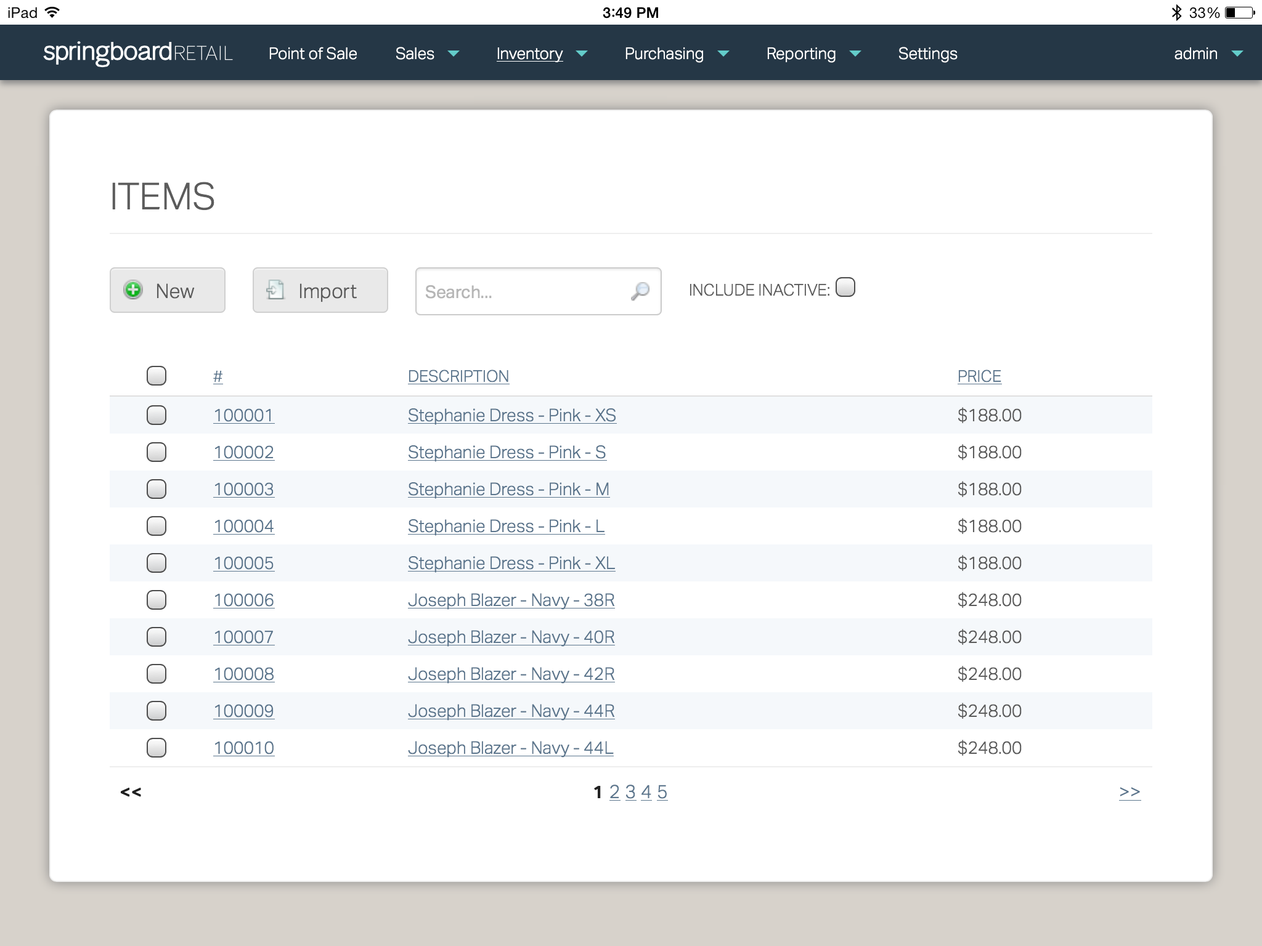
Task: Go to next page with >> arrows
Action: click(x=1130, y=792)
